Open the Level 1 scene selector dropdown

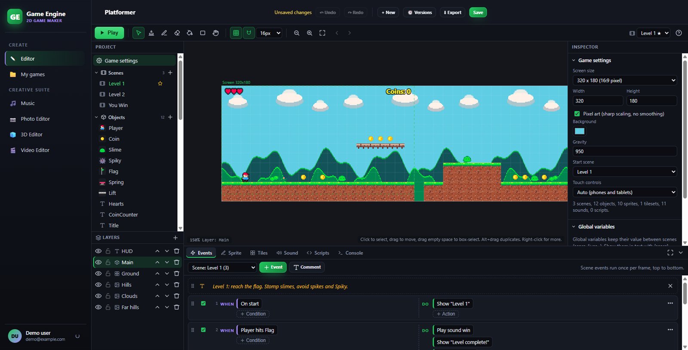(654, 33)
